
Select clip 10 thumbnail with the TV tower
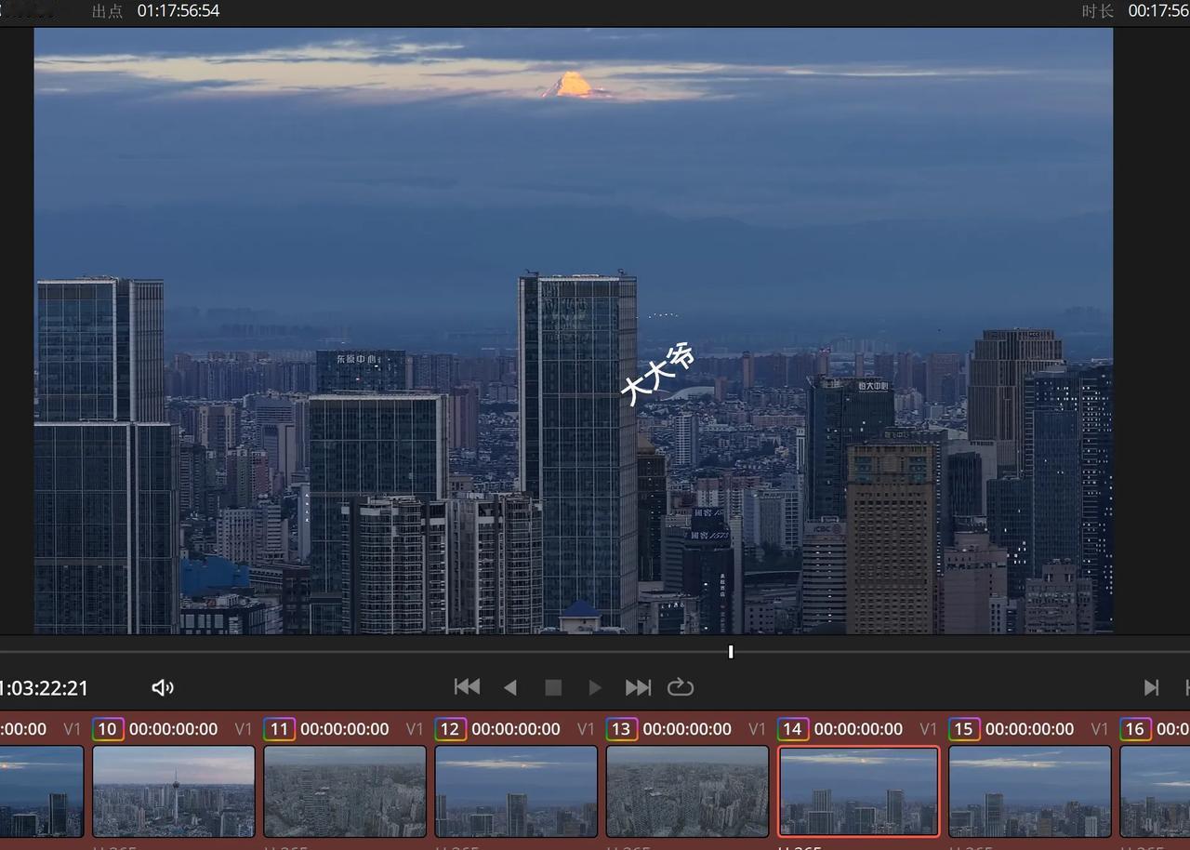174,791
